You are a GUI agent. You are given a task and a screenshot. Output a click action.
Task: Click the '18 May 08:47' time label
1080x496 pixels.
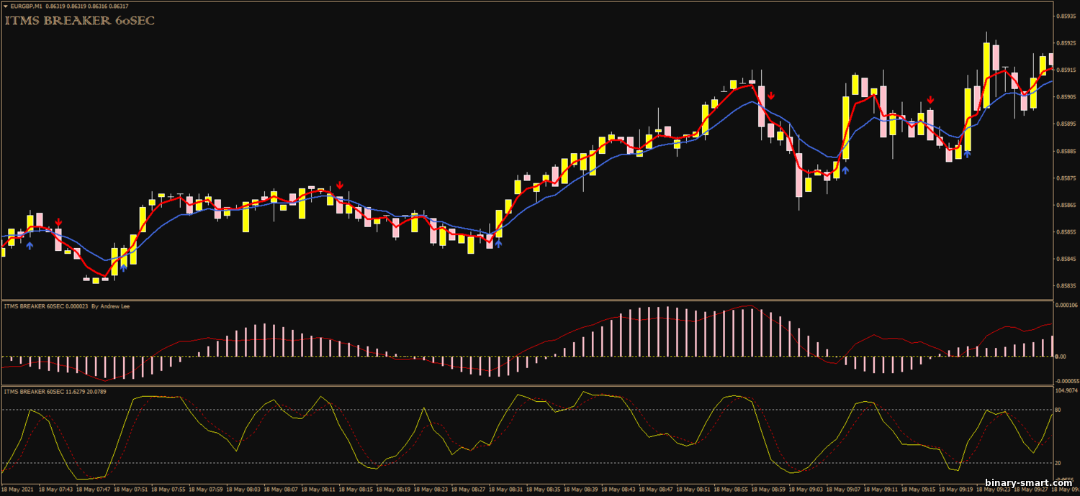[656, 489]
